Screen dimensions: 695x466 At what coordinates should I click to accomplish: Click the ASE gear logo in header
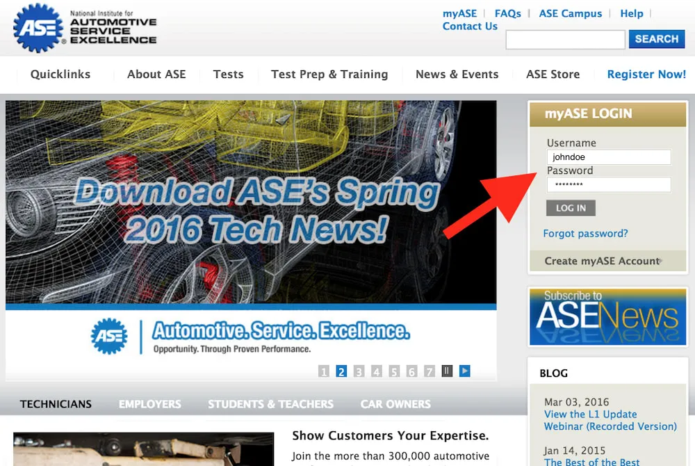[39, 28]
